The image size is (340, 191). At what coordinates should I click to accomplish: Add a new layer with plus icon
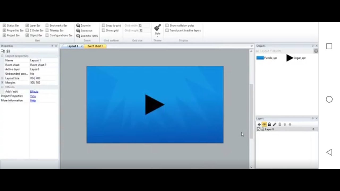point(259,124)
